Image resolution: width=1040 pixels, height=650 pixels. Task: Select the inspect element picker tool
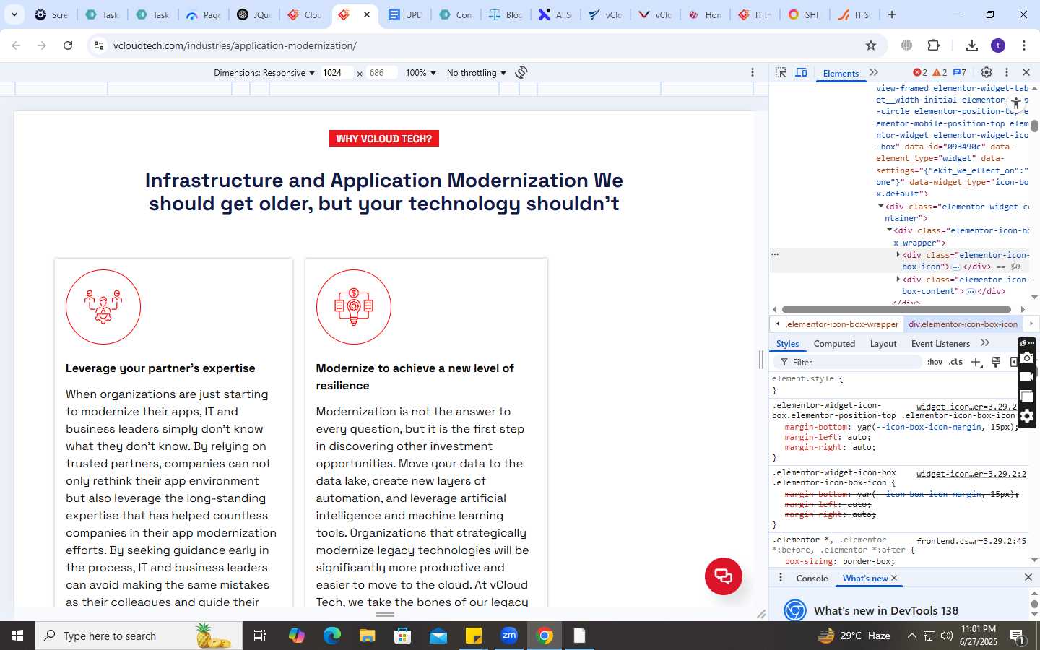781,72
